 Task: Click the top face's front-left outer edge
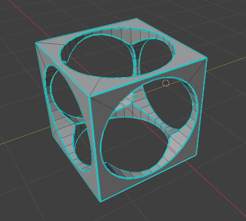62,69
